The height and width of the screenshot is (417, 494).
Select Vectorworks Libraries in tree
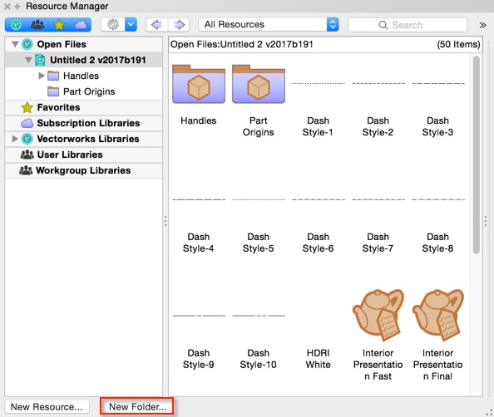(88, 139)
